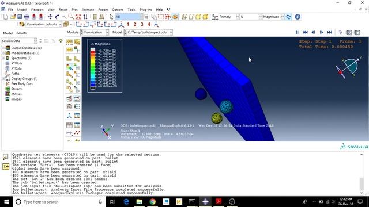Image resolution: width=369 pixels, height=207 pixels.
Task: Toggle hidden-line render style
Action: 191,17
